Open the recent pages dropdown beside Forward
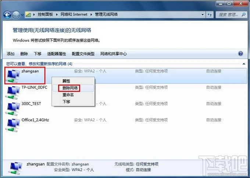 (x=22, y=15)
